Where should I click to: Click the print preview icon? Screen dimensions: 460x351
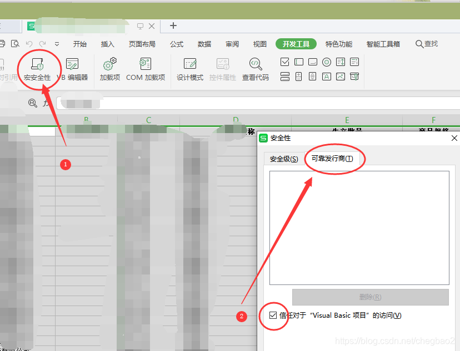[x=15, y=44]
